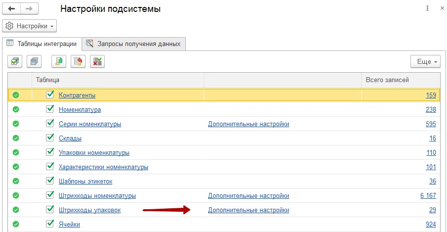Open the Номенклатура table link
The image size is (447, 232).
tap(80, 110)
